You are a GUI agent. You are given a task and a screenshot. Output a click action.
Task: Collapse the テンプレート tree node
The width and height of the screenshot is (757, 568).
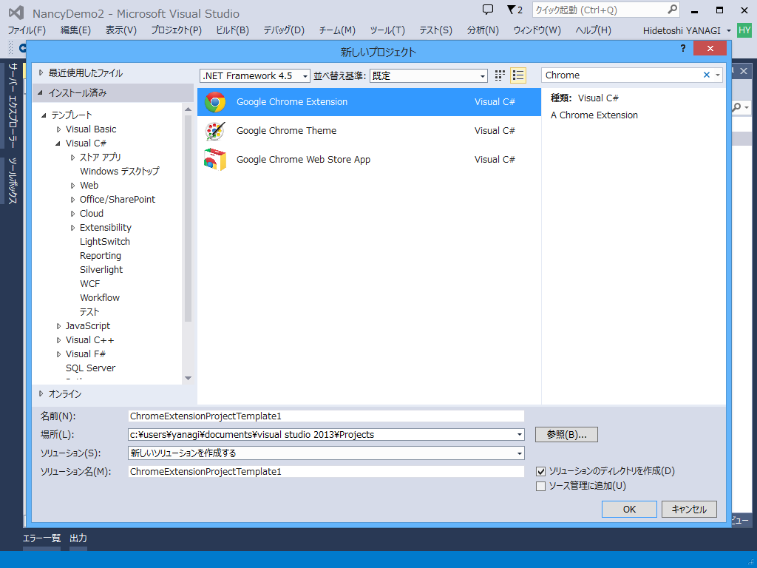[x=44, y=115]
